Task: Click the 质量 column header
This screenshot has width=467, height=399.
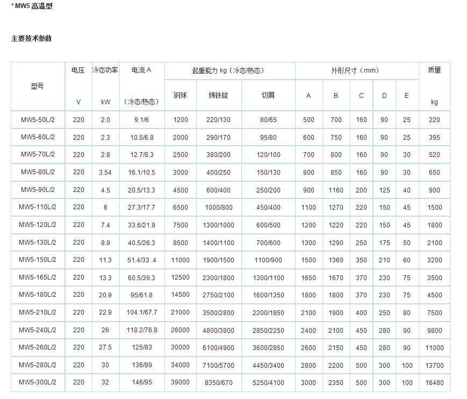Action: 434,70
